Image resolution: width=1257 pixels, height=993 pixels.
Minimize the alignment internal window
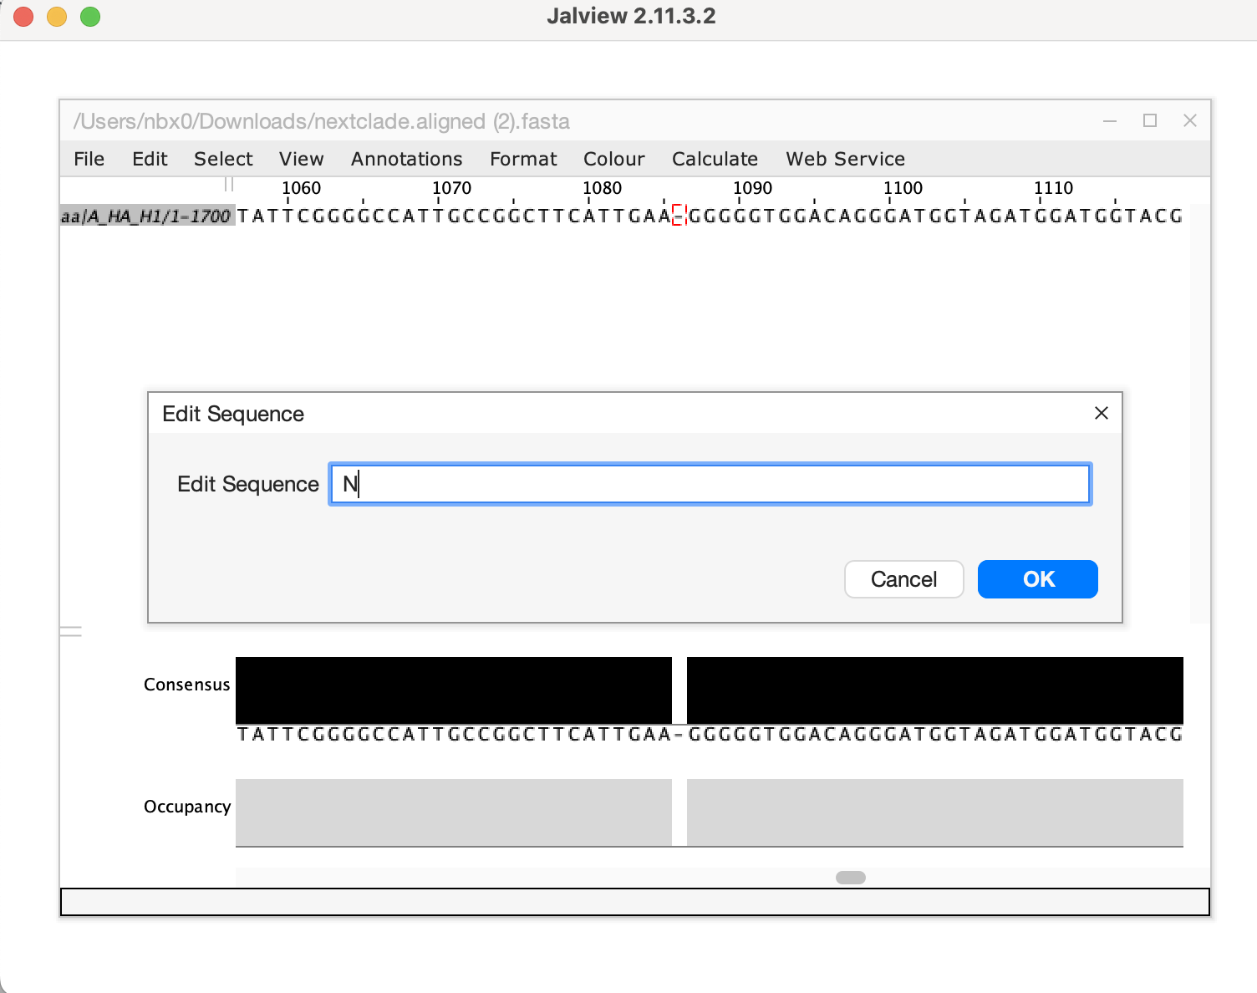(1110, 121)
